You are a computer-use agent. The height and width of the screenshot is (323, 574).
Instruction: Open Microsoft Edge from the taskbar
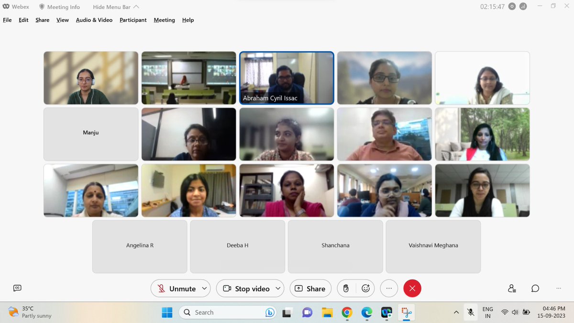367,312
